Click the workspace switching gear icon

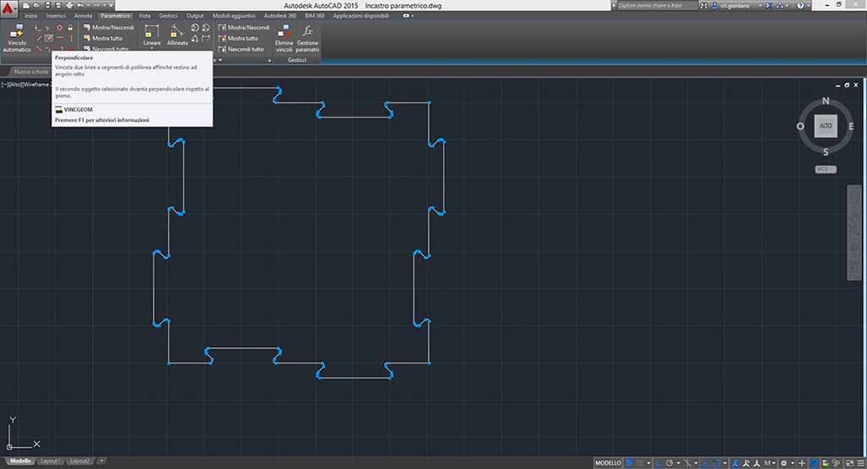pyautogui.click(x=784, y=463)
